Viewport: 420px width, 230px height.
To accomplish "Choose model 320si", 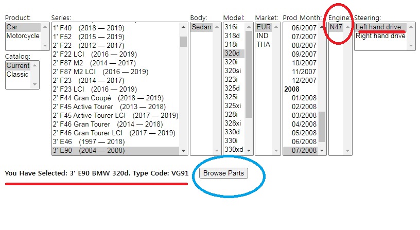I will tap(234, 70).
